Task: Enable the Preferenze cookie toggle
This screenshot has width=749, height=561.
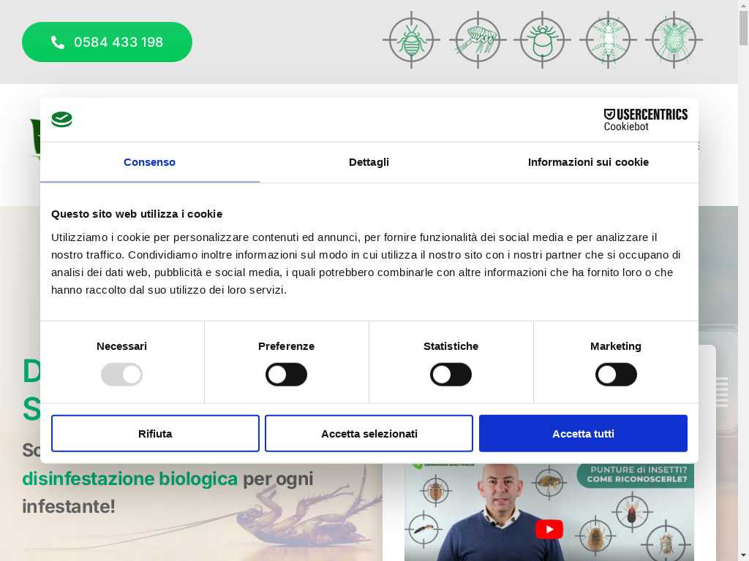Action: pos(286,375)
